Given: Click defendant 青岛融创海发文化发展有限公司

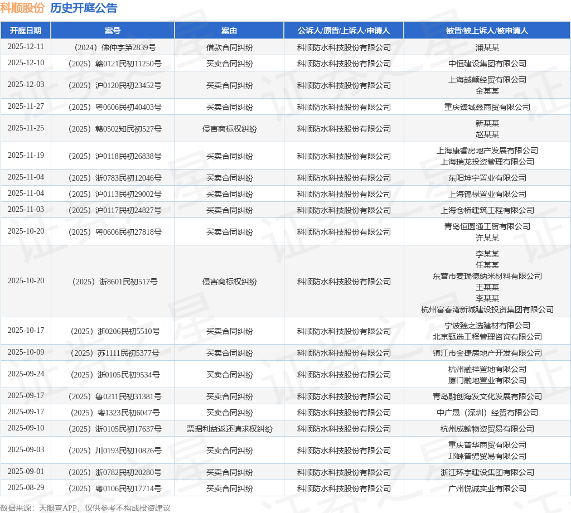Looking at the screenshot, I should [487, 397].
